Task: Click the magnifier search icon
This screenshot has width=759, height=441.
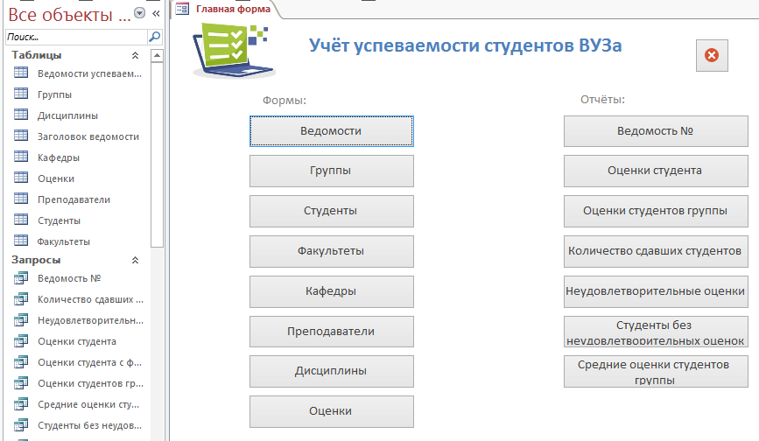Action: pos(154,37)
